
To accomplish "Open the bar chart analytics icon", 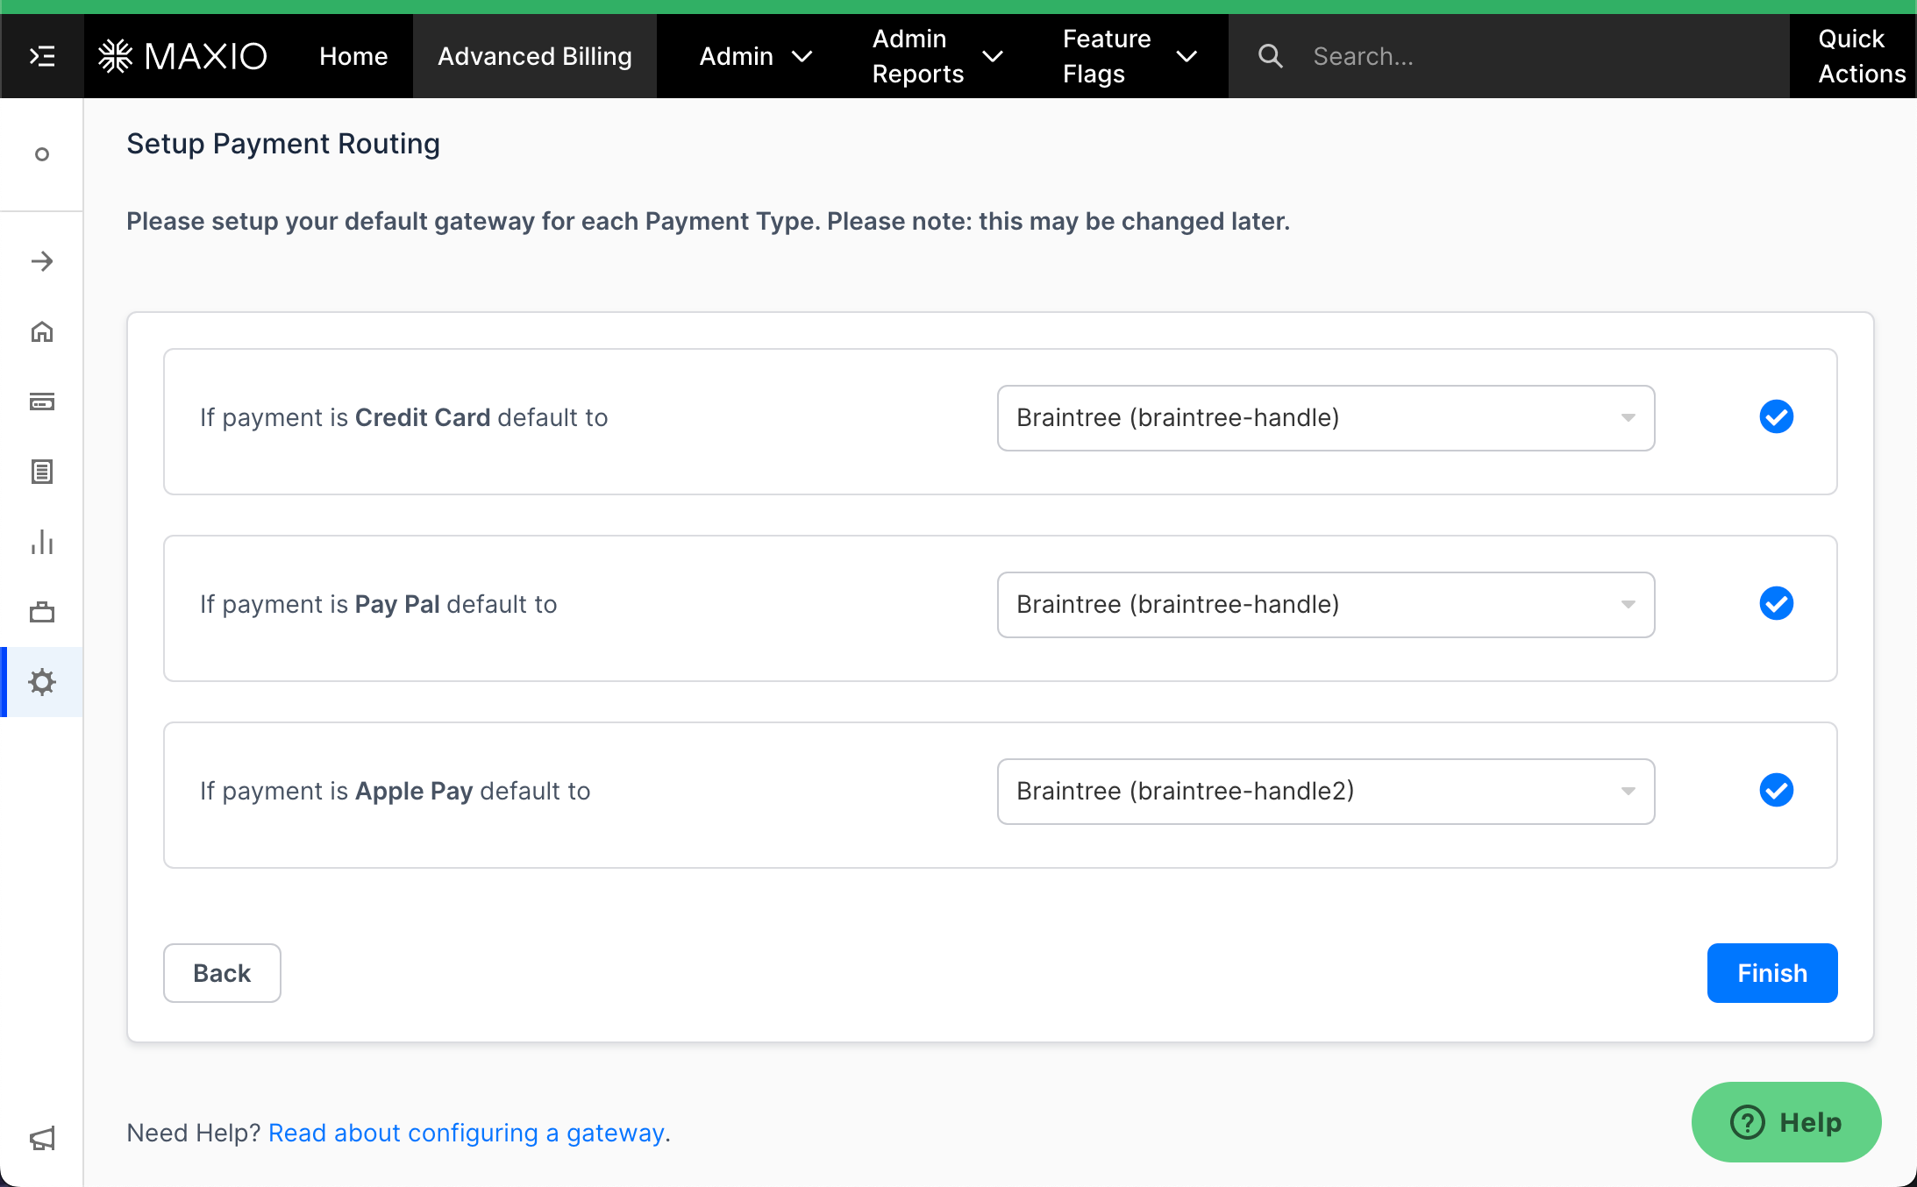I will [x=42, y=543].
